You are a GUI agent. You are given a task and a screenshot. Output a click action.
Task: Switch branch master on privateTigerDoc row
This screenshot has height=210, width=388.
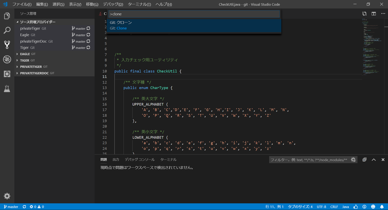(79, 41)
